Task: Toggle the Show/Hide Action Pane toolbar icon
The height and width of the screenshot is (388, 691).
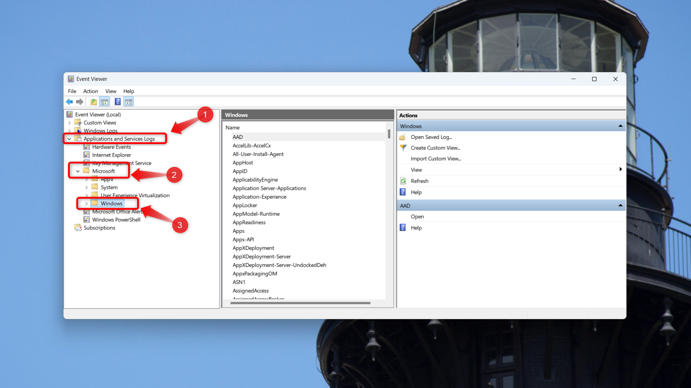Action: pos(128,102)
